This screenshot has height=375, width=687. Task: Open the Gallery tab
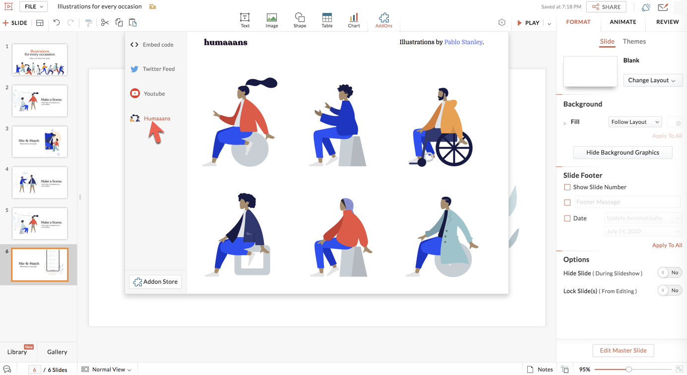(x=57, y=352)
